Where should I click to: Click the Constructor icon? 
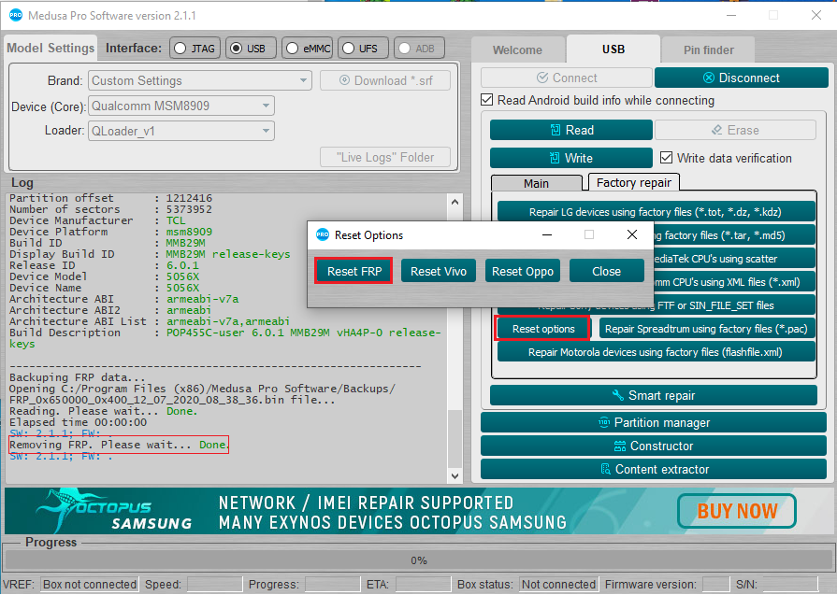tap(620, 446)
